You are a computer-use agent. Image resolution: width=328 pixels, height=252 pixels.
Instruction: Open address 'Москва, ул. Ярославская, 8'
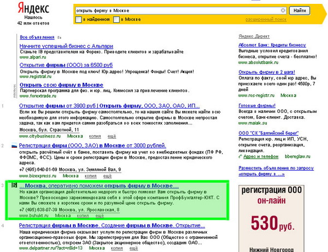(x=89, y=209)
